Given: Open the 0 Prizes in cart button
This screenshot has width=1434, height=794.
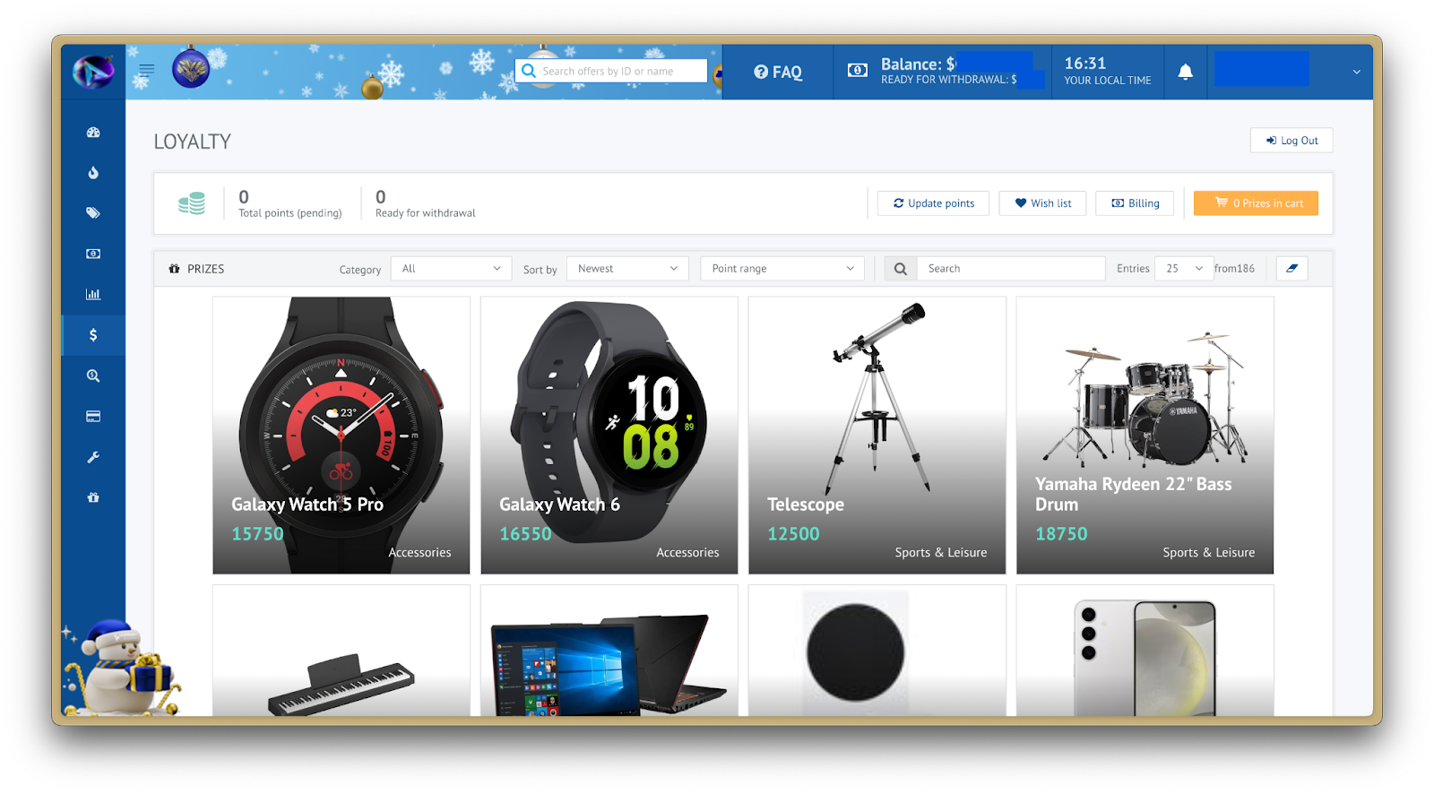Looking at the screenshot, I should click(1256, 203).
